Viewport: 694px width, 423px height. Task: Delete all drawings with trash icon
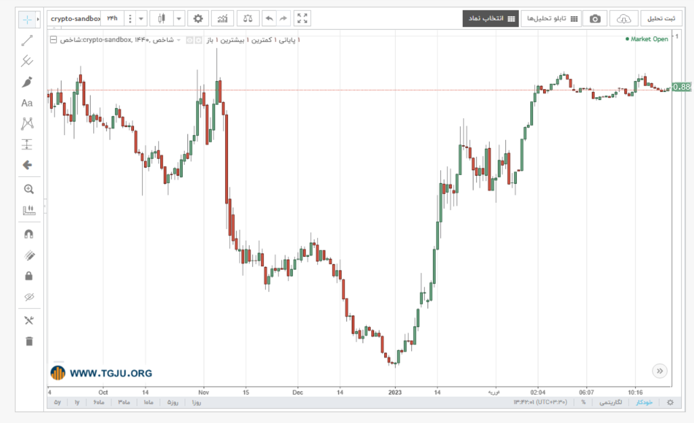tap(29, 341)
